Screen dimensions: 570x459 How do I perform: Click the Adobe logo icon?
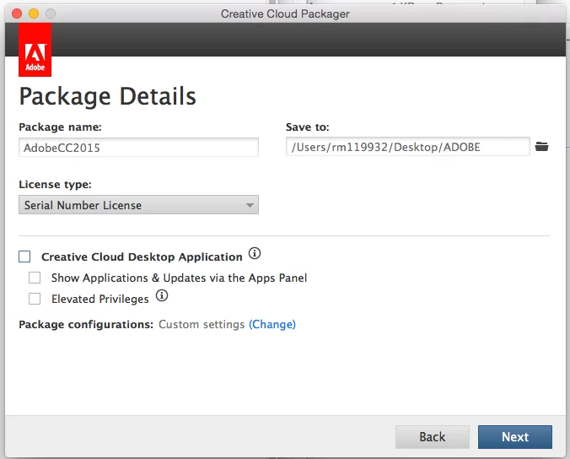coord(35,50)
